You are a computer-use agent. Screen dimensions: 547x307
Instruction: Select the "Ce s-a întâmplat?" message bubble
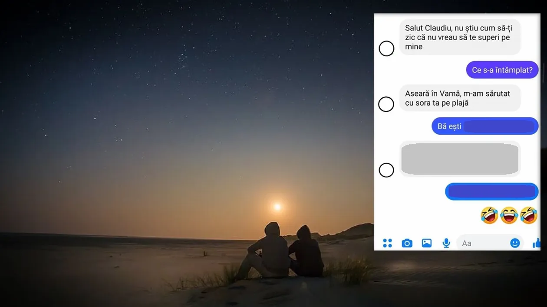502,70
